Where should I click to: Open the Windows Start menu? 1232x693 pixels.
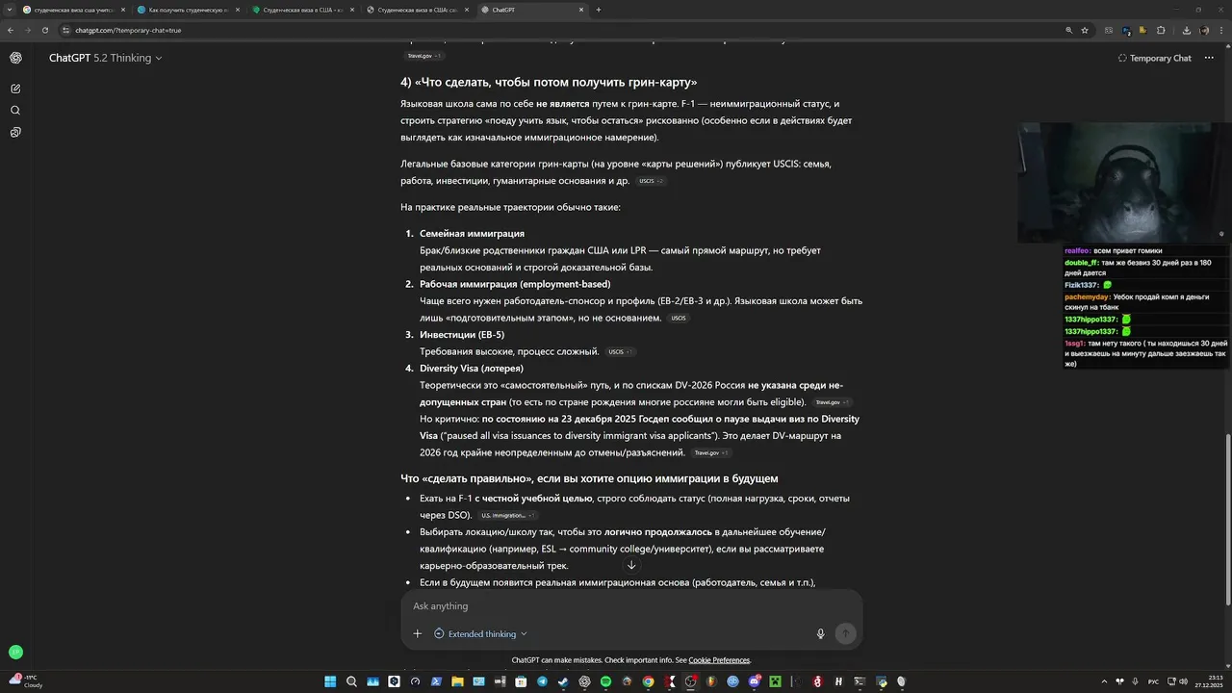(330, 681)
